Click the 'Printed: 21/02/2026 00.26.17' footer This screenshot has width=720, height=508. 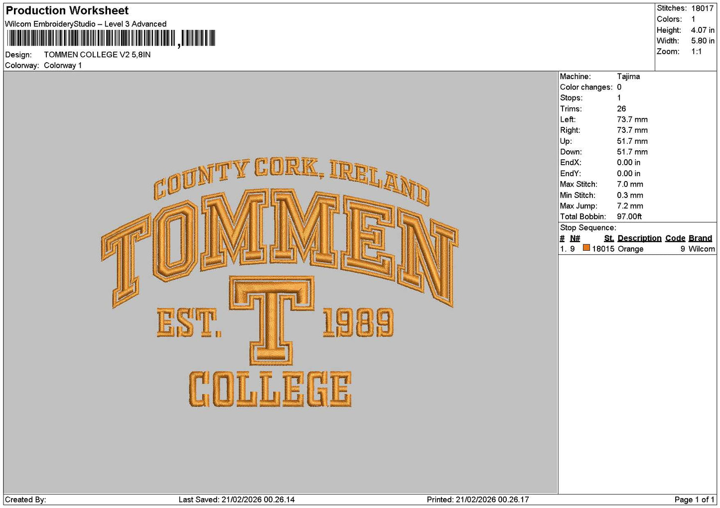point(478,500)
